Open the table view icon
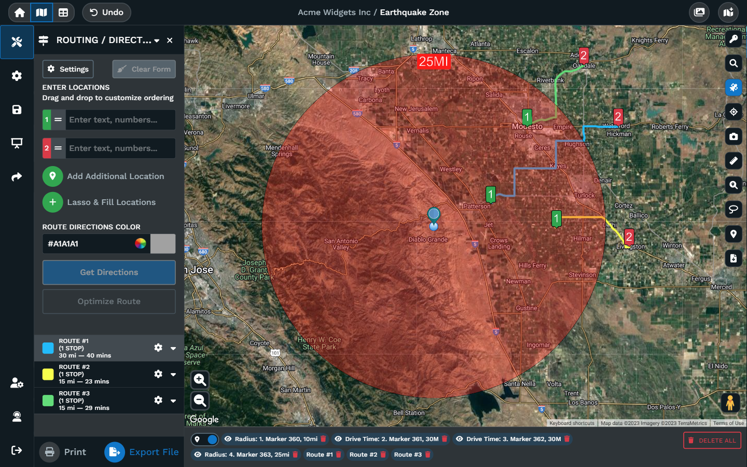 (63, 12)
